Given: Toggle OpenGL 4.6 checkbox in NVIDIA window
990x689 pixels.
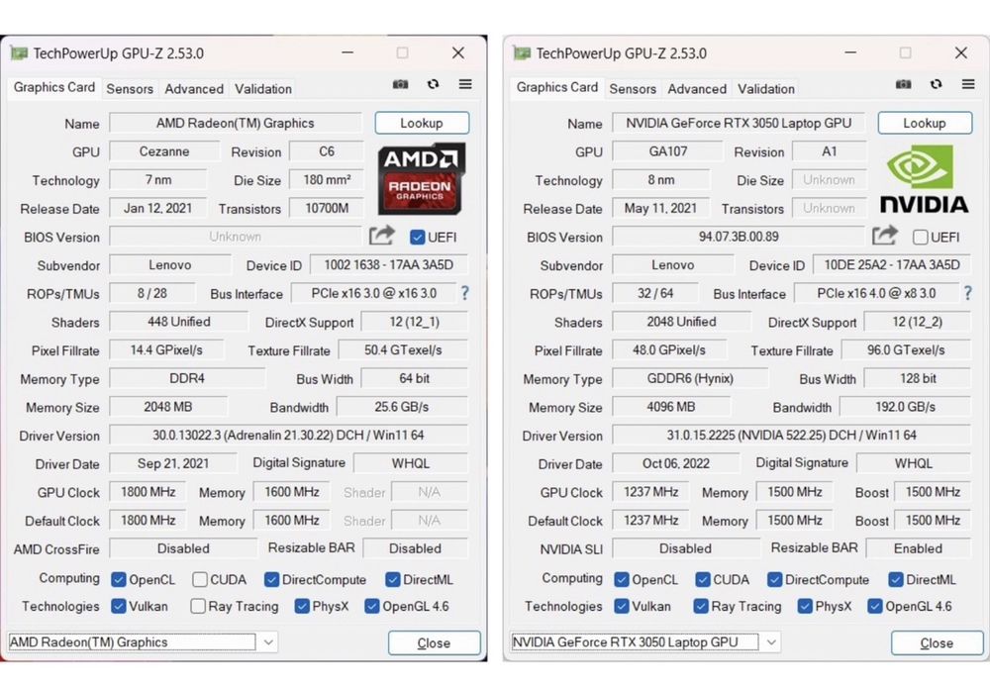Looking at the screenshot, I should pos(874,606).
